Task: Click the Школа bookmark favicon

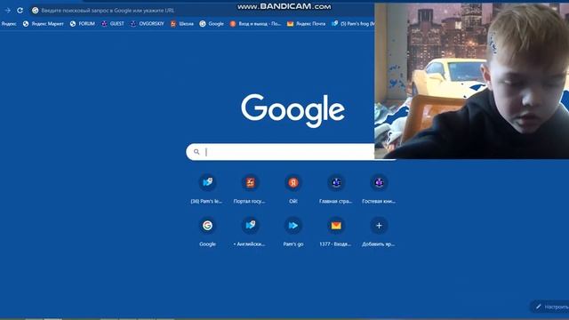Action: [x=173, y=24]
